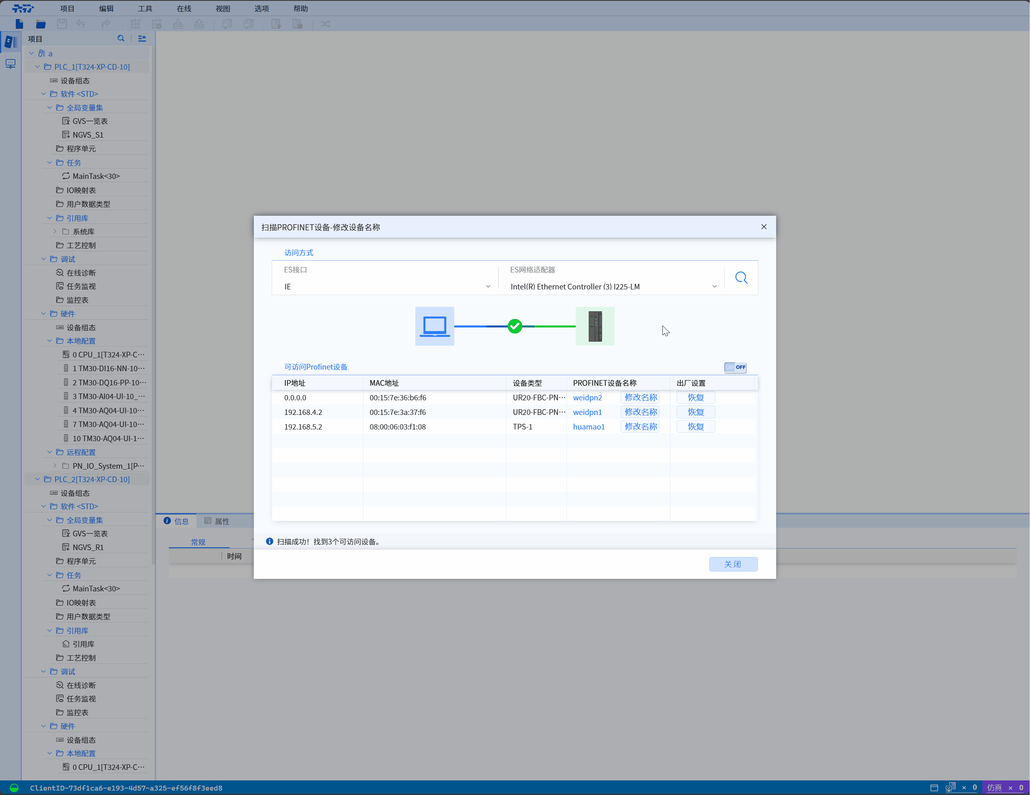Open the 在线 menu

(x=184, y=9)
